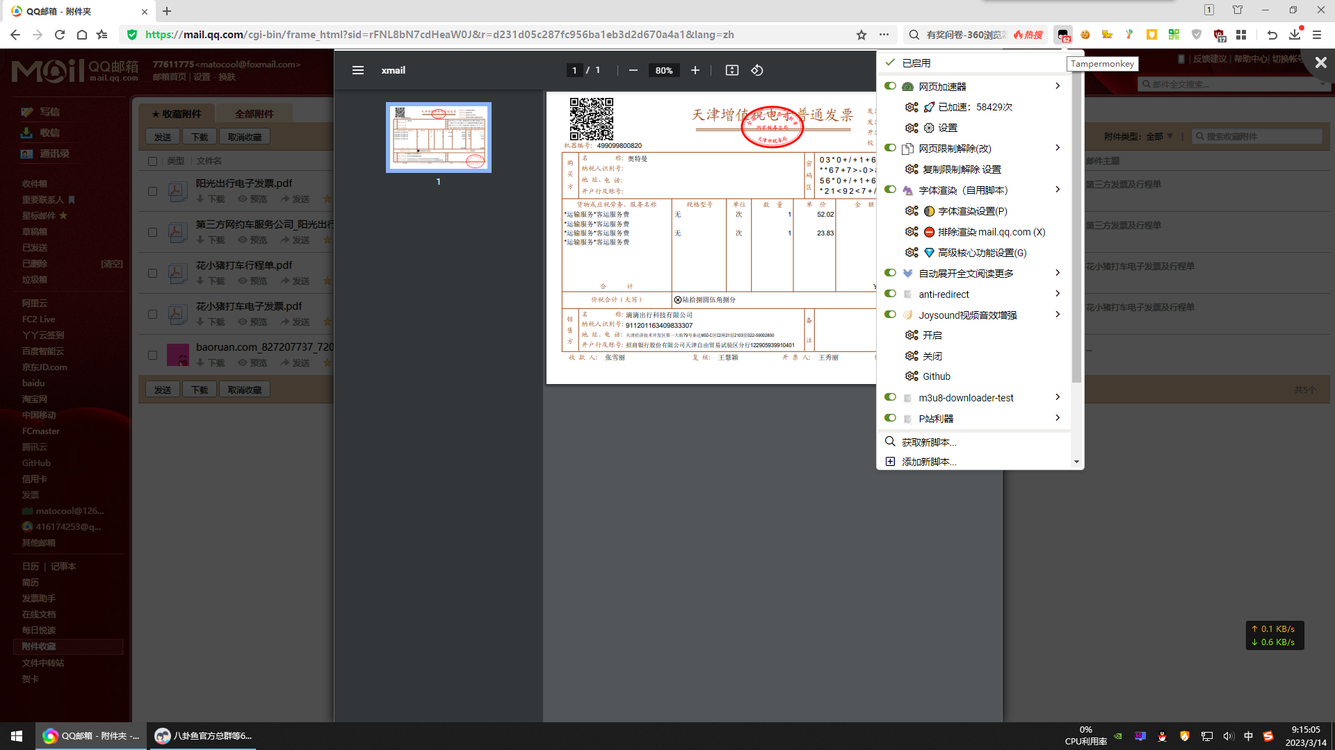Open gear settings for 字体渲染设置(P)
The height and width of the screenshot is (750, 1335).
(x=912, y=211)
